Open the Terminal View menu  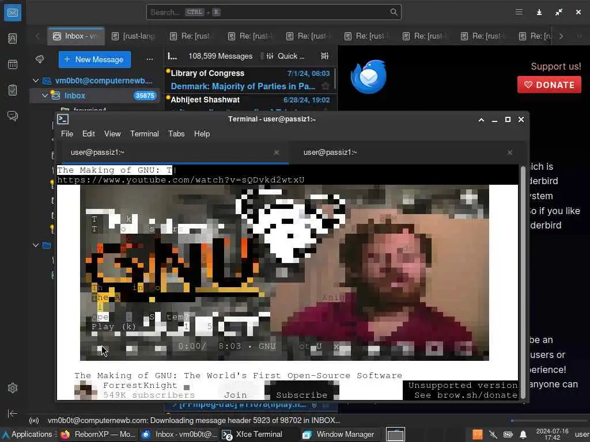(112, 134)
